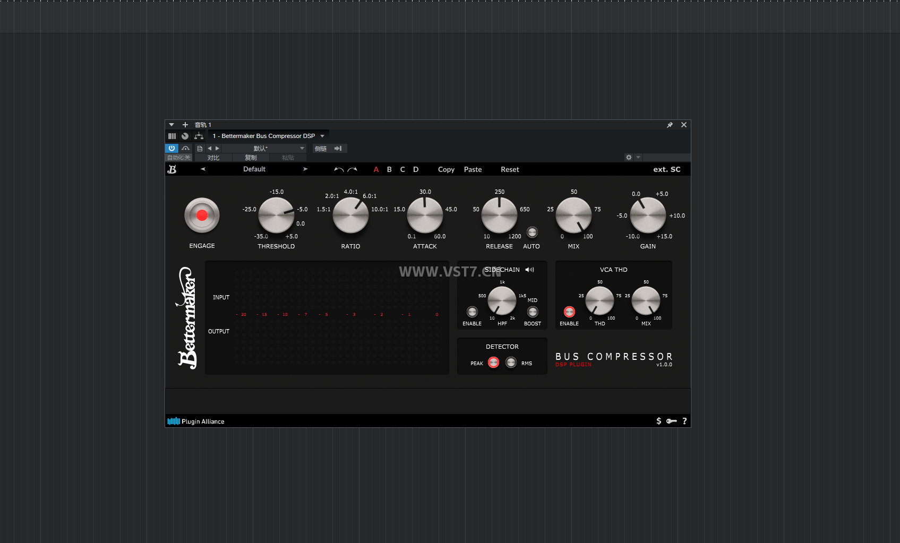Click the RATIO knob
Screen dimensions: 900x543
point(350,216)
